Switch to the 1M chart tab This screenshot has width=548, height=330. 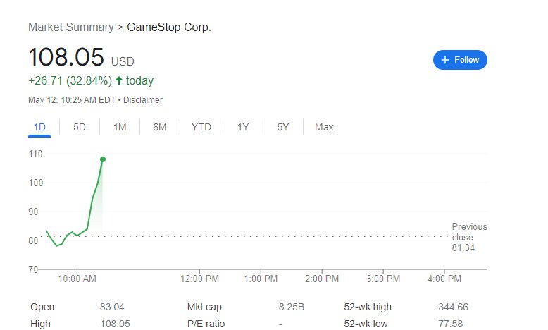pos(120,127)
